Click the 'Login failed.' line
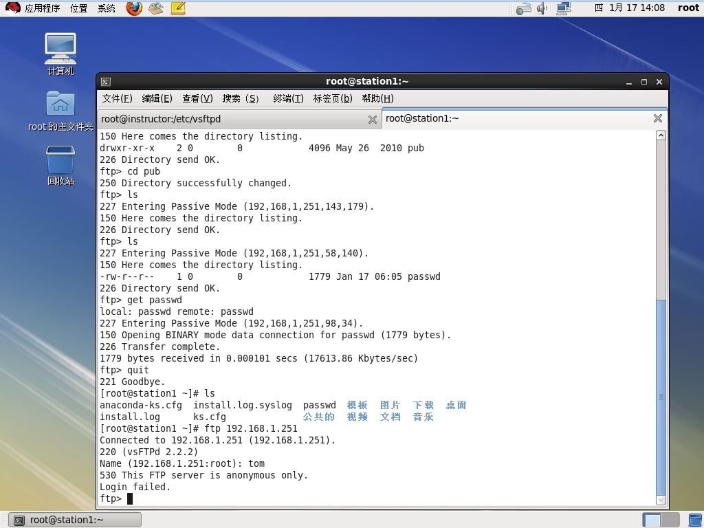This screenshot has height=528, width=704. [x=135, y=487]
